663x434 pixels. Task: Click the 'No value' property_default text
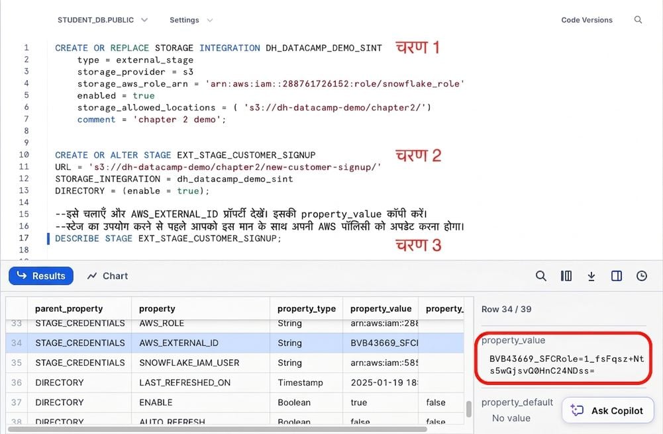pos(511,418)
